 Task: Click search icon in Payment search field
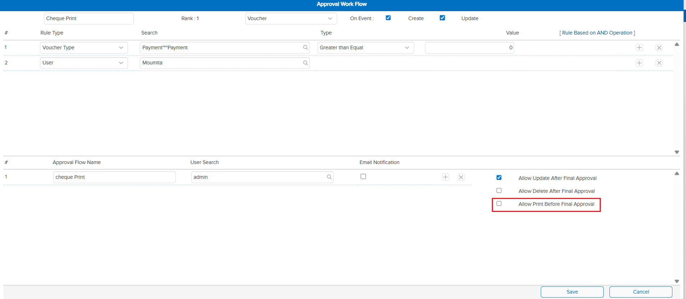coord(305,47)
